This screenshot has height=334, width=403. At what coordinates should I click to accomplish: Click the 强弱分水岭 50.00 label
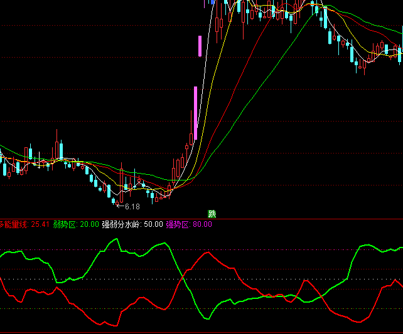click(x=132, y=224)
